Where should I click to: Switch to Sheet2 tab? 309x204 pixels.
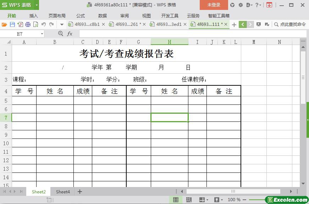(x=39, y=192)
